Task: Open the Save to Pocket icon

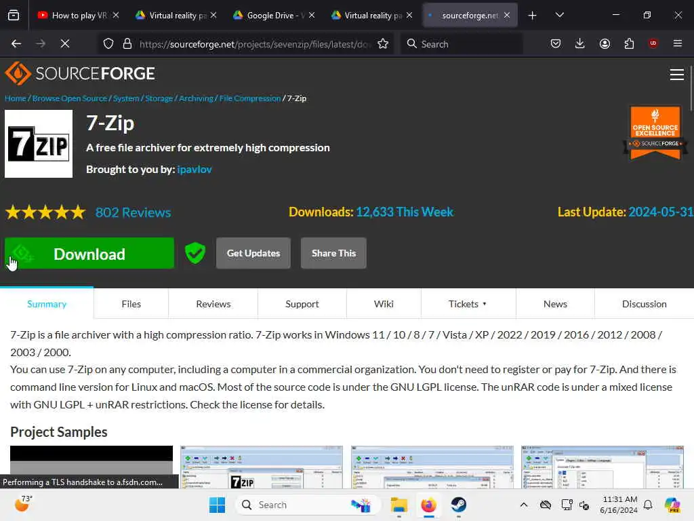Action: coord(556,43)
